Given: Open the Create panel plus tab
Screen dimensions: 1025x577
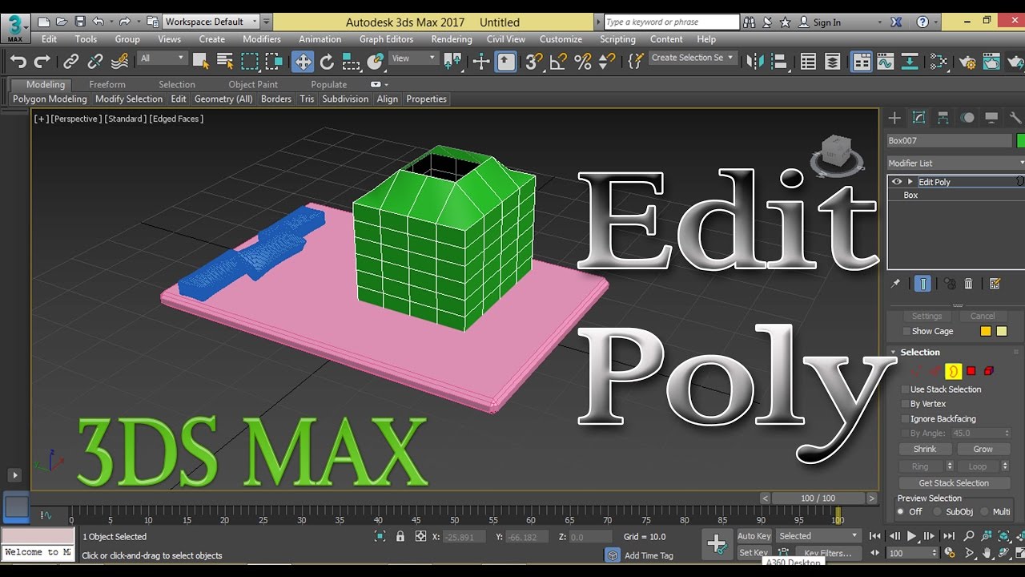Looking at the screenshot, I should (894, 118).
